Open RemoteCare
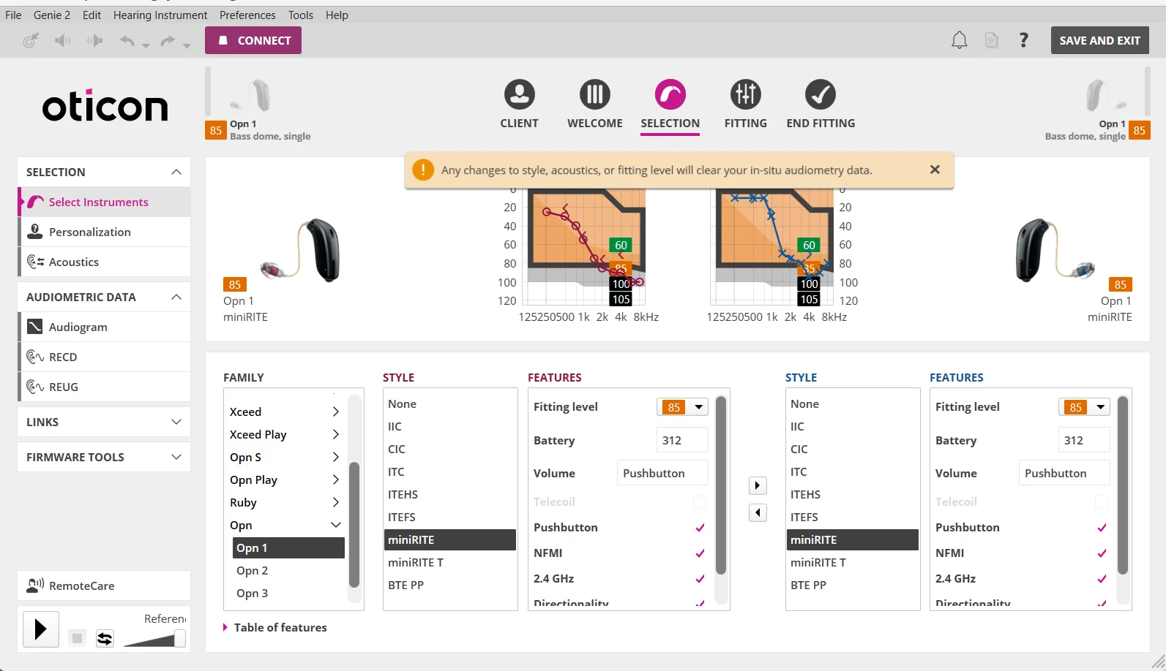Screen dimensions: 1166x671 pos(104,585)
